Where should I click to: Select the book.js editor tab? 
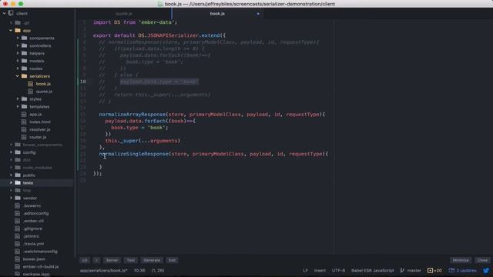[x=217, y=14]
